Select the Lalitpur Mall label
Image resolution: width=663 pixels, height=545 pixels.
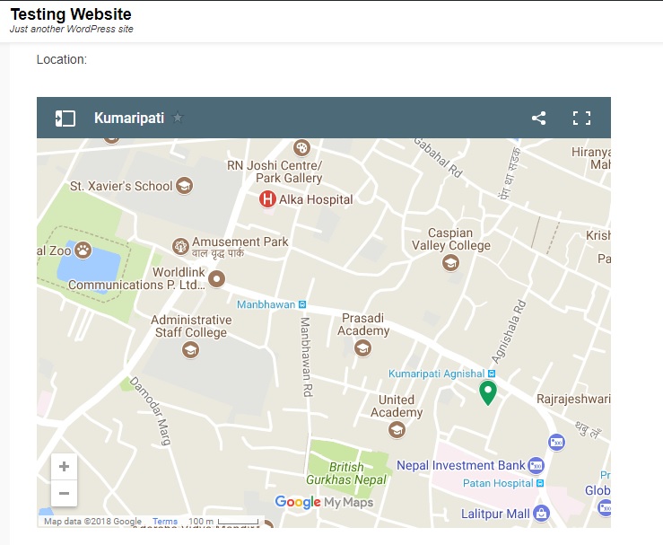(x=495, y=514)
